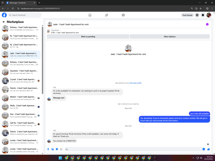This screenshot has height=161, width=215.
Task: Open a new browser tab
Action: 39,3
